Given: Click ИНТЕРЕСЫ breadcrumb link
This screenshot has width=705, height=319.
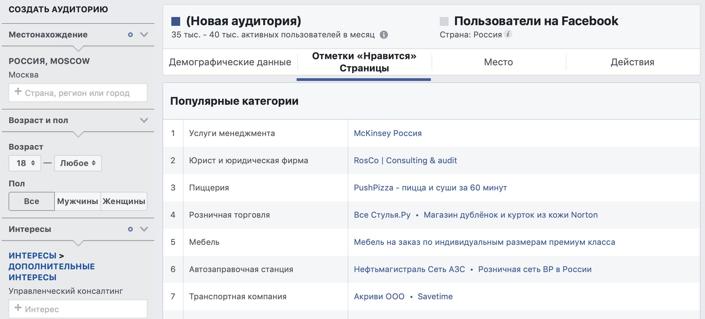Looking at the screenshot, I should [33, 256].
